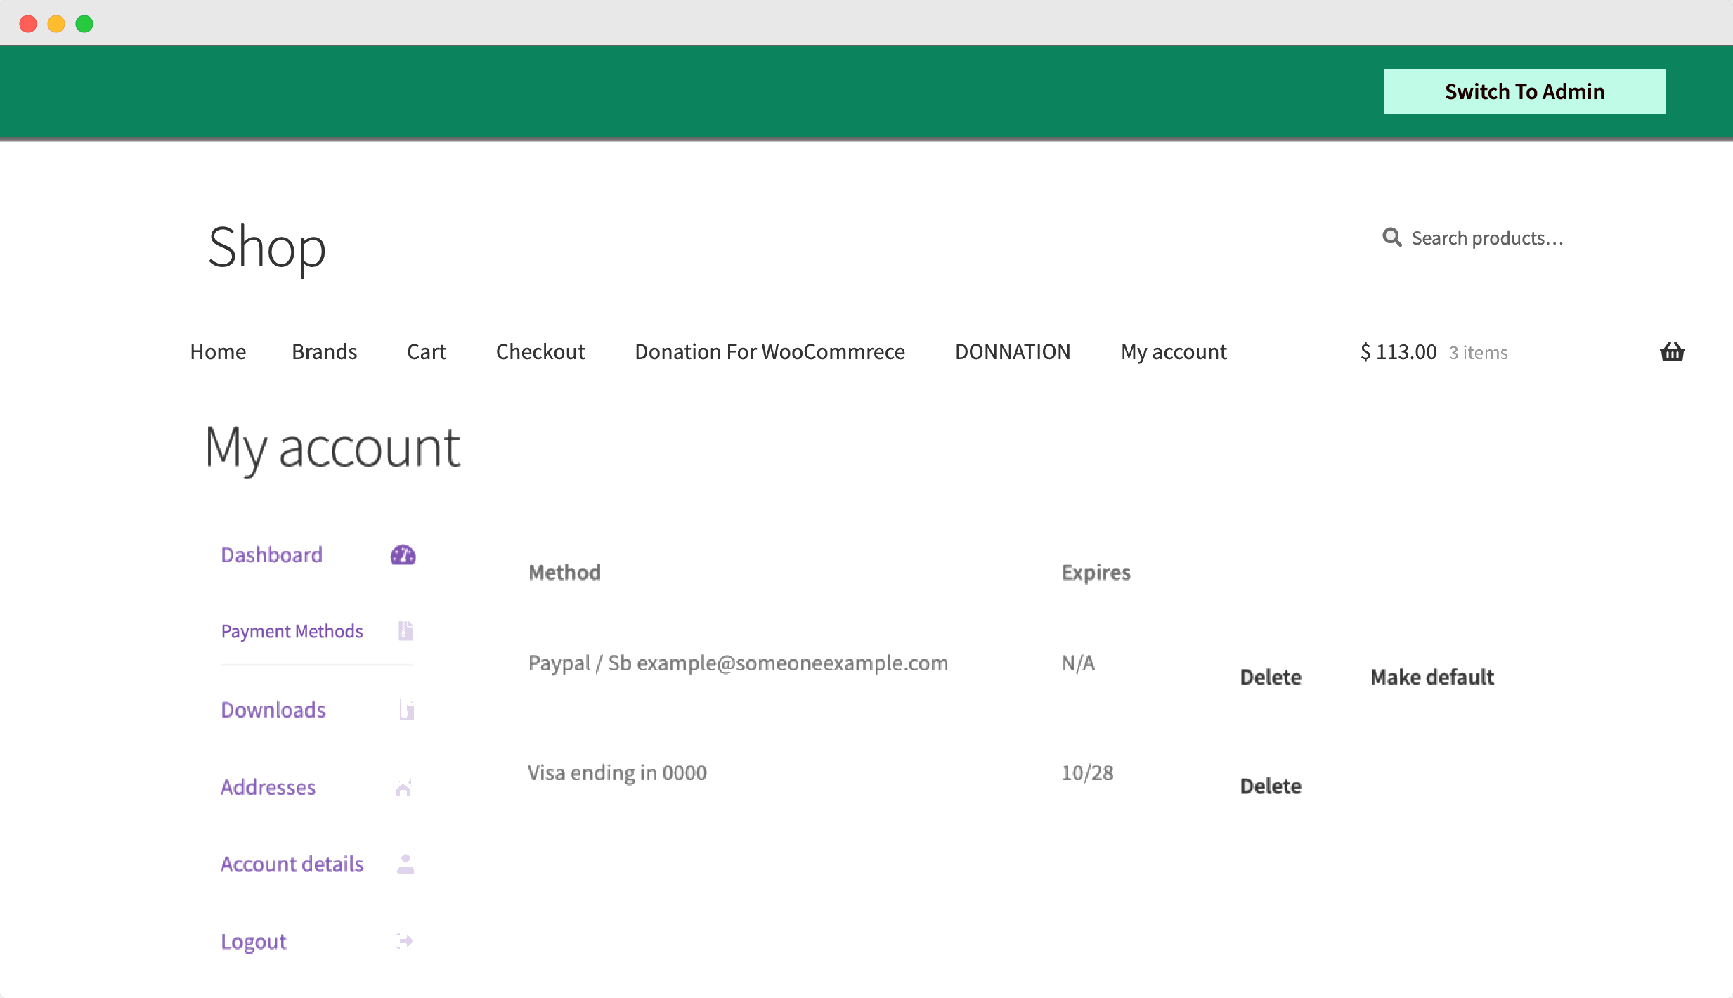
Task: Make the PayPal method default
Action: tap(1432, 676)
